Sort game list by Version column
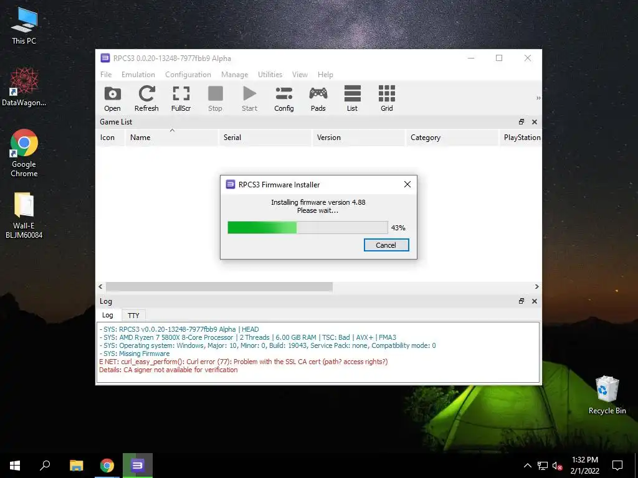 (x=359, y=138)
